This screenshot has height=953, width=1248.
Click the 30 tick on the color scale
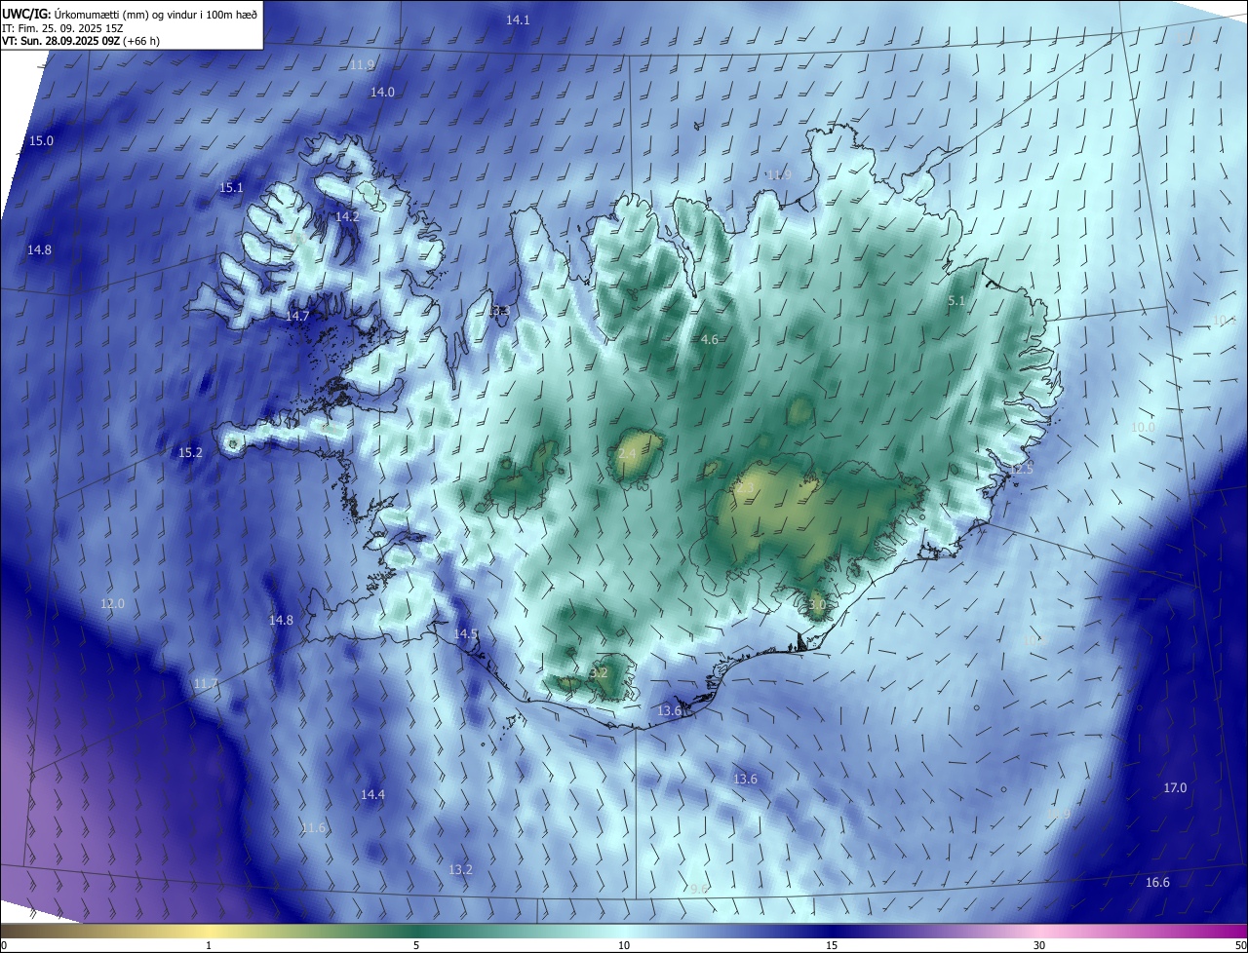point(1039,945)
